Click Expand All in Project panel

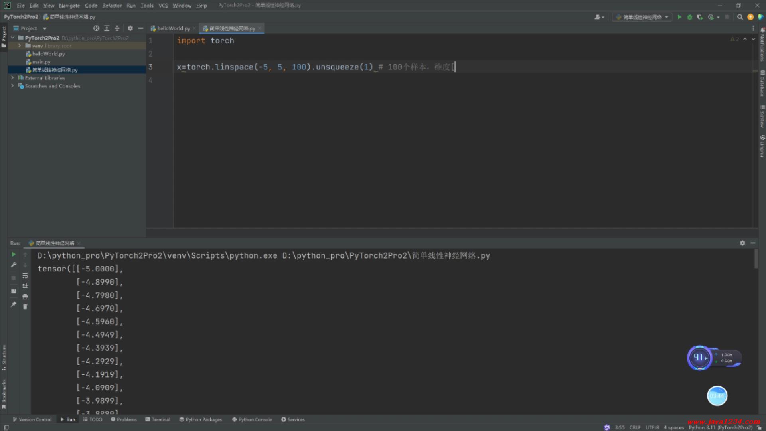pyautogui.click(x=107, y=28)
